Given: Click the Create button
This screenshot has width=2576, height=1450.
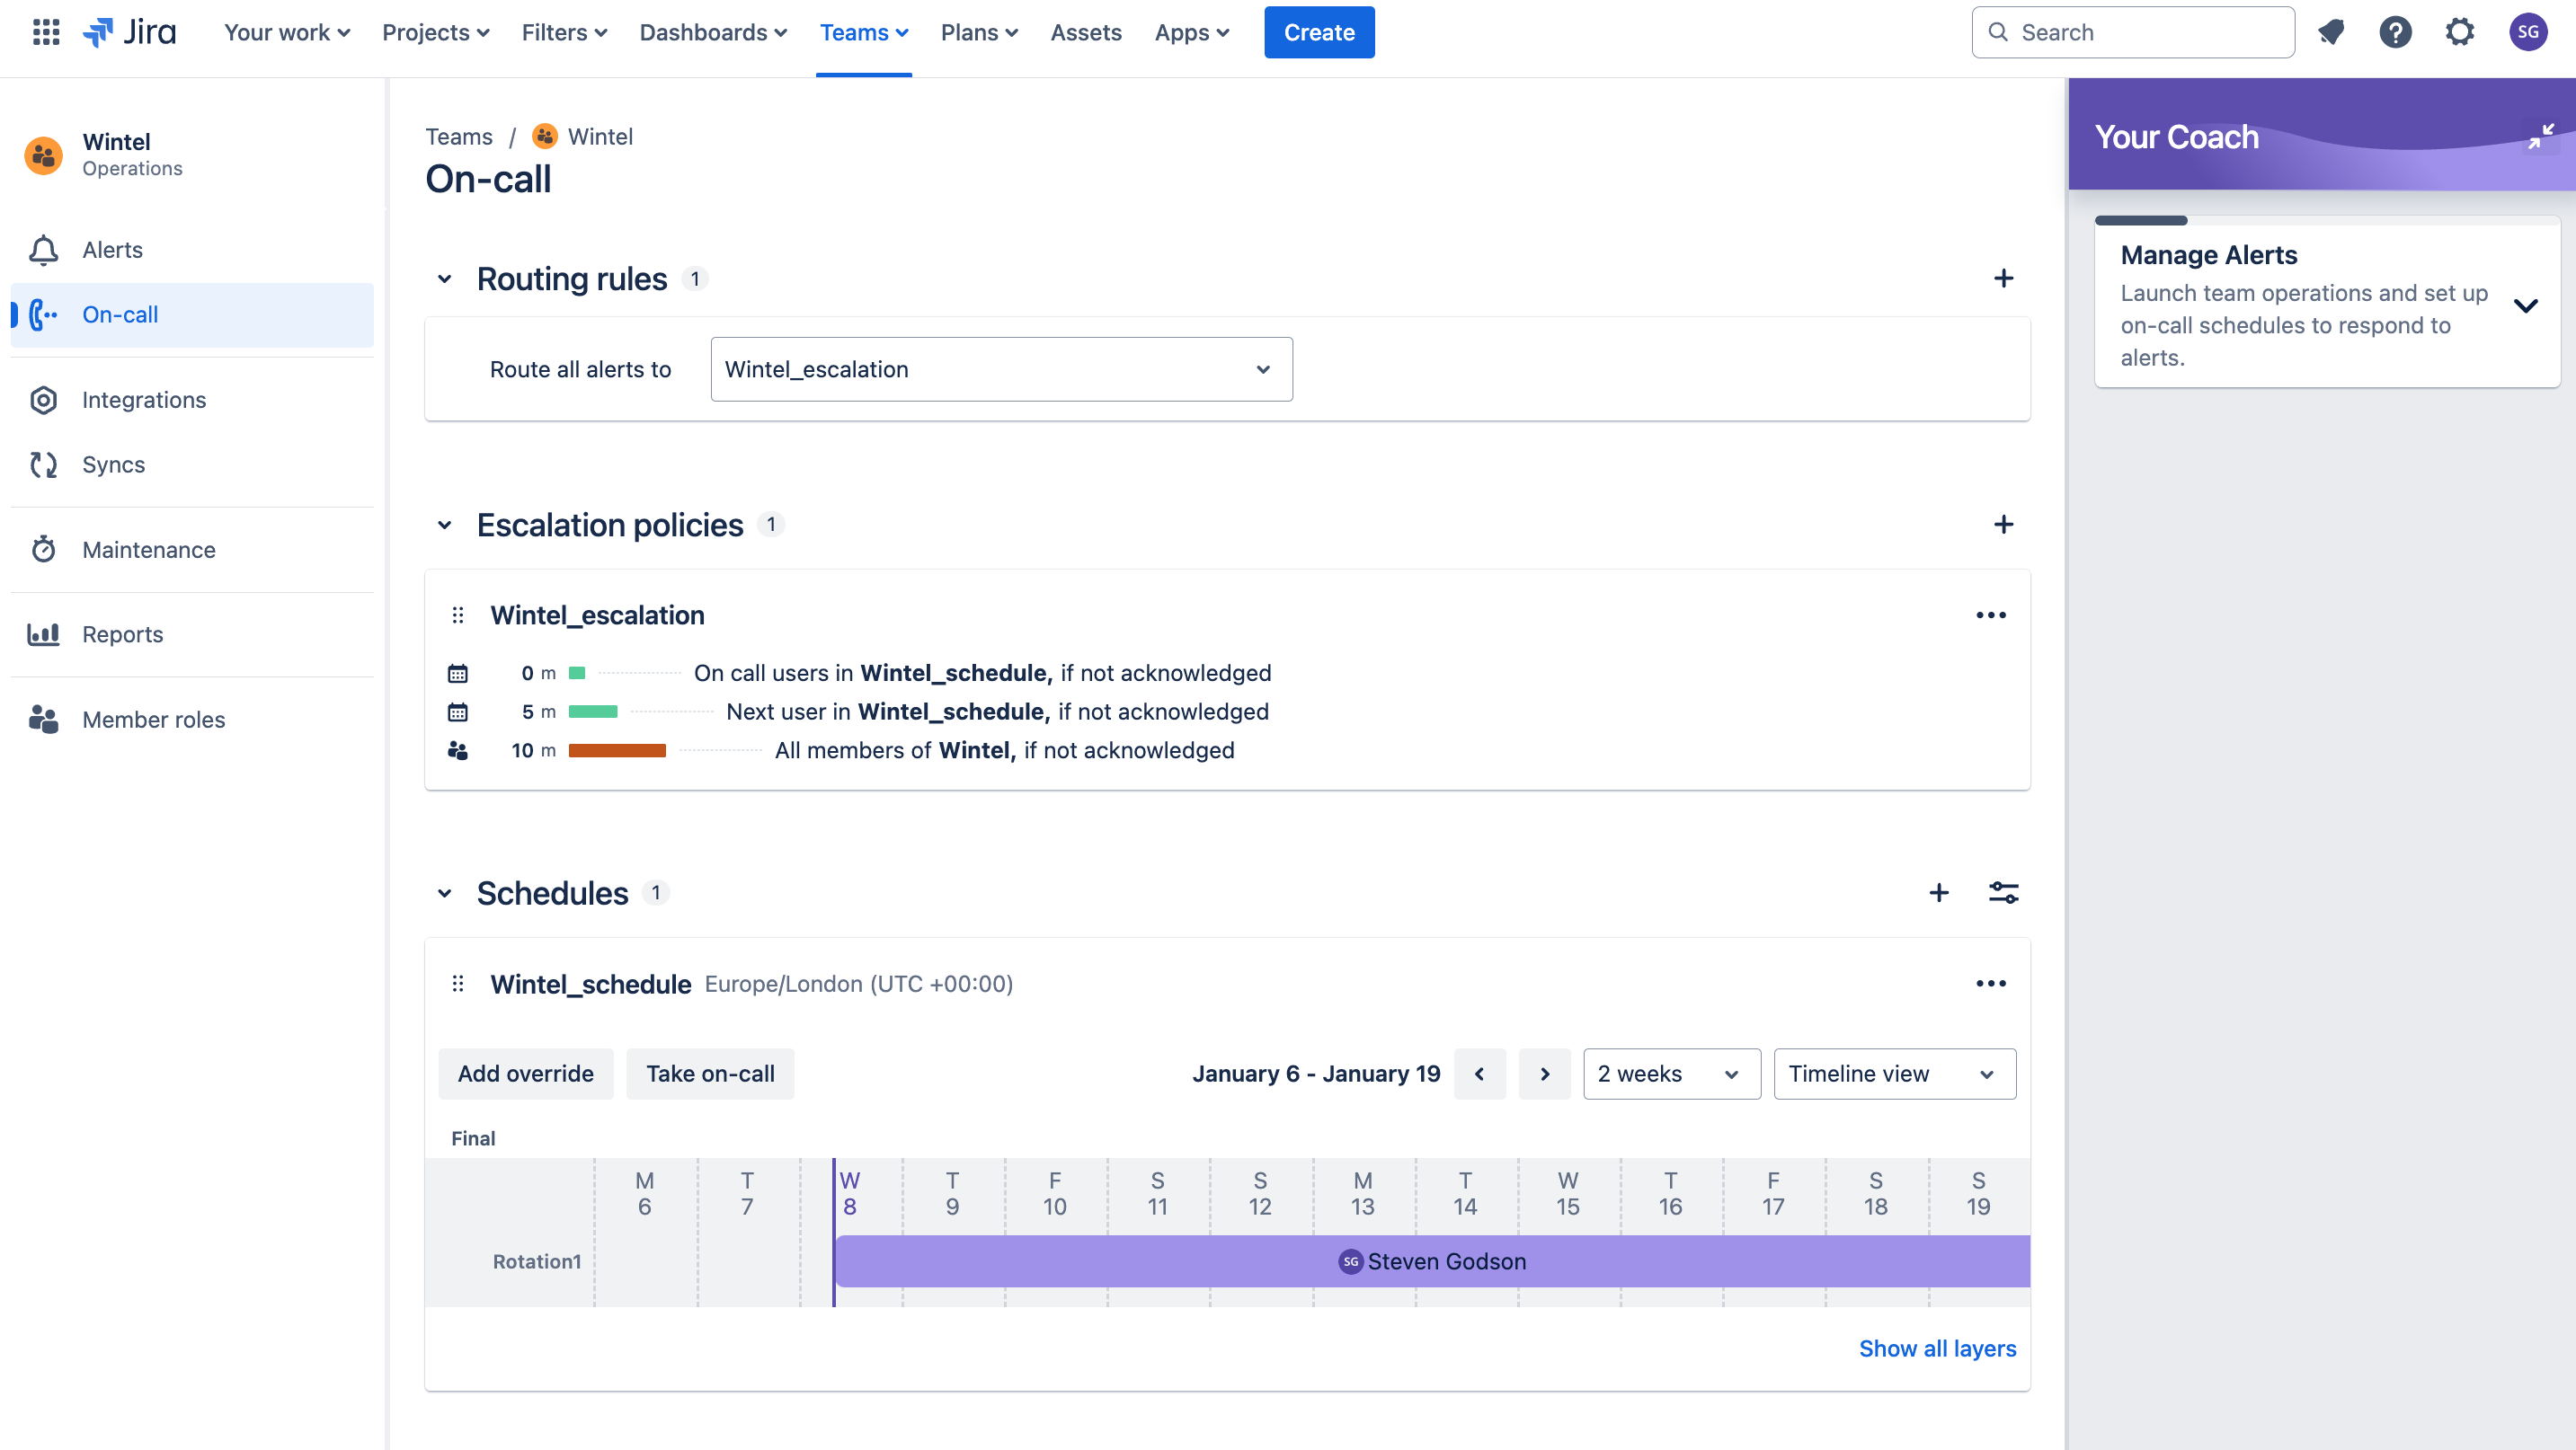Looking at the screenshot, I should point(1319,32).
